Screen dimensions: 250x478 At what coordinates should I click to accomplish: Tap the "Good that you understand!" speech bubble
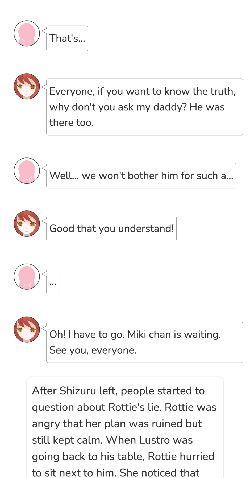pyautogui.click(x=111, y=229)
